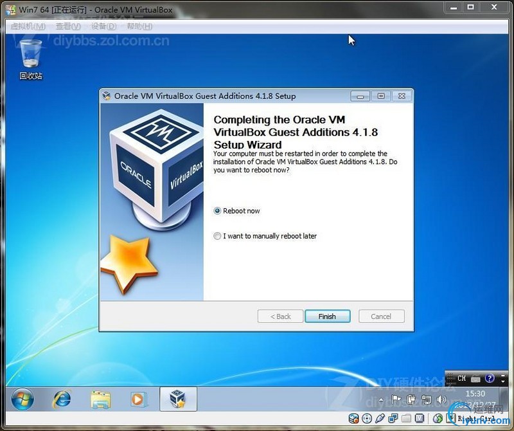The image size is (514, 431).
Task: Open Windows Explorer folder on taskbar
Action: click(x=101, y=399)
